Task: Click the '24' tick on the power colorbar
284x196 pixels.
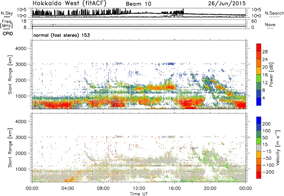Action: click(x=265, y=59)
